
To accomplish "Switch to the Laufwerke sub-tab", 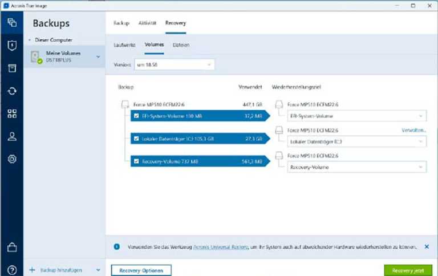I will point(124,44).
